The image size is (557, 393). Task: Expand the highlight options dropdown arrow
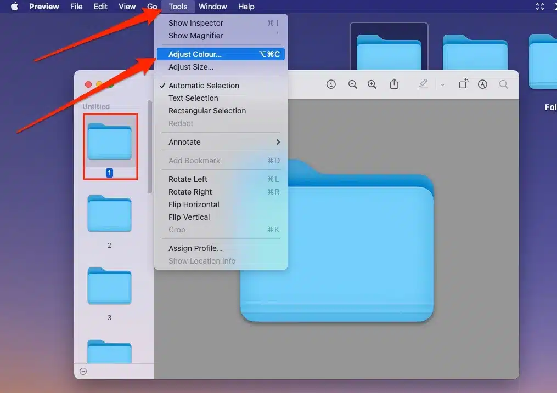(x=442, y=85)
